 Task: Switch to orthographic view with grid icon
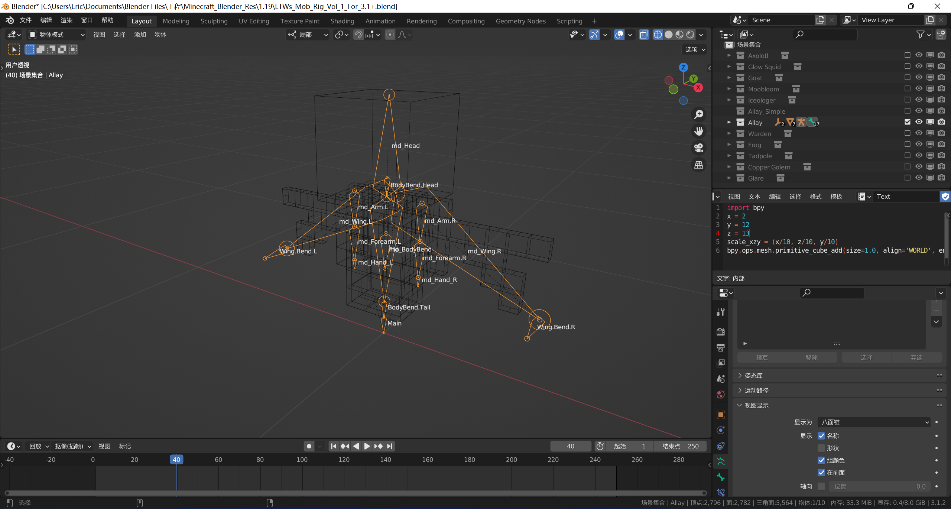click(x=699, y=165)
